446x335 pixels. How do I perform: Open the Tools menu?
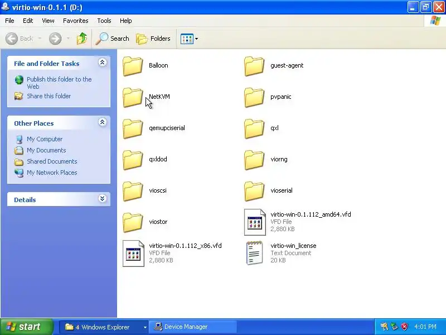coord(104,21)
